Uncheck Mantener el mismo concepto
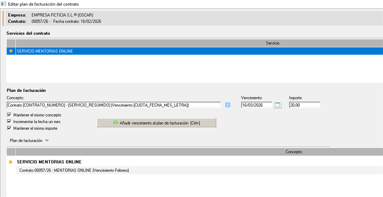The image size is (383, 197). pos(9,115)
